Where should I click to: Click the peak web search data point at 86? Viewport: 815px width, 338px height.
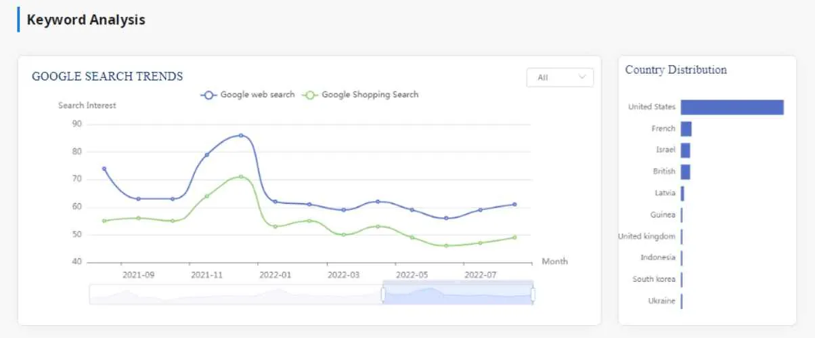(241, 135)
